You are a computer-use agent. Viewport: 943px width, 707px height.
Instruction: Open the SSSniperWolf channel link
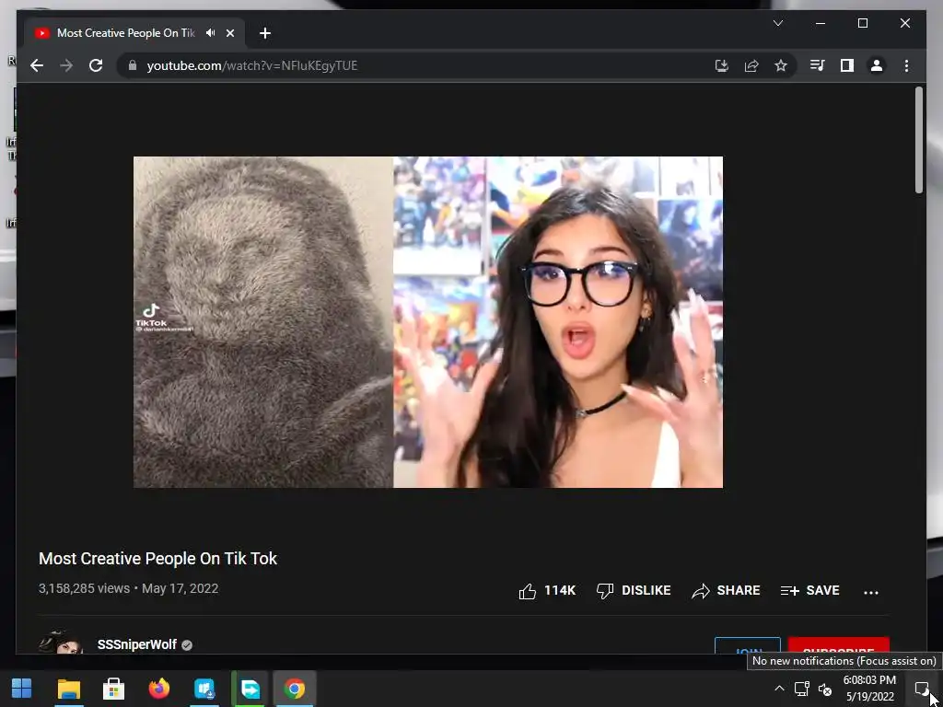(x=137, y=644)
